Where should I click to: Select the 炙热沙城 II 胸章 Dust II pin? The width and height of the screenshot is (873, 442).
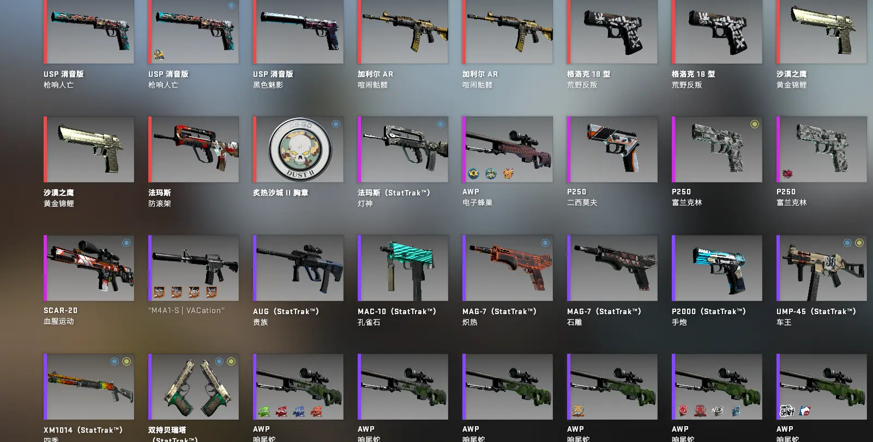click(298, 149)
